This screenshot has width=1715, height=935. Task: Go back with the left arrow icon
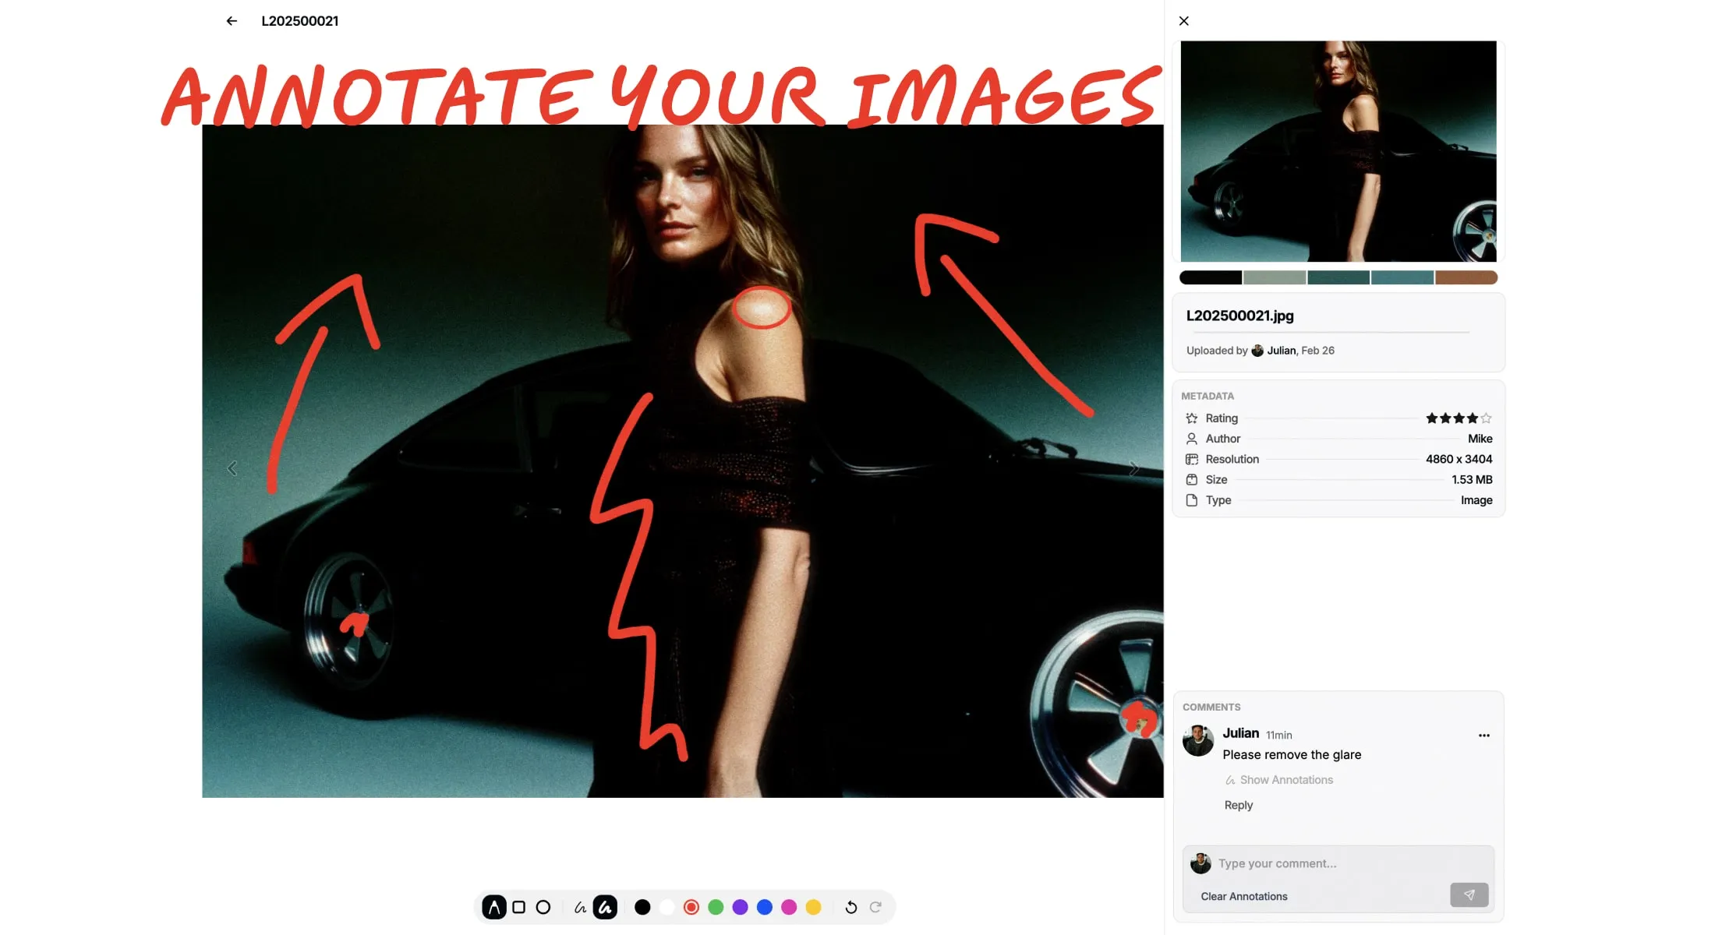[x=232, y=21]
